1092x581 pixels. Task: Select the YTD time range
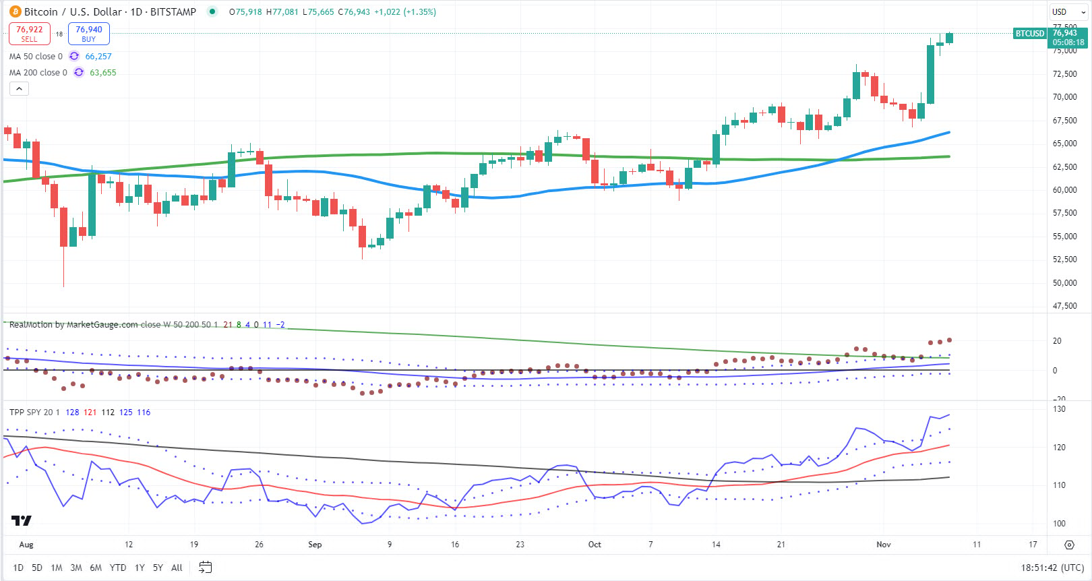point(118,568)
